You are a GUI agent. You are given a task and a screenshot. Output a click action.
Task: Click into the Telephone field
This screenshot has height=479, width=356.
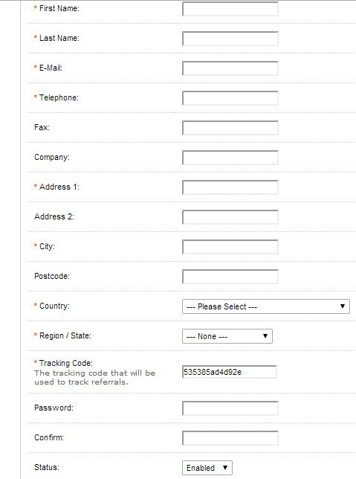pyautogui.click(x=230, y=98)
